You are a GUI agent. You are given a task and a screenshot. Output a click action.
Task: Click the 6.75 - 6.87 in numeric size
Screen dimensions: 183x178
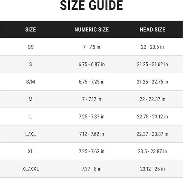91,64
